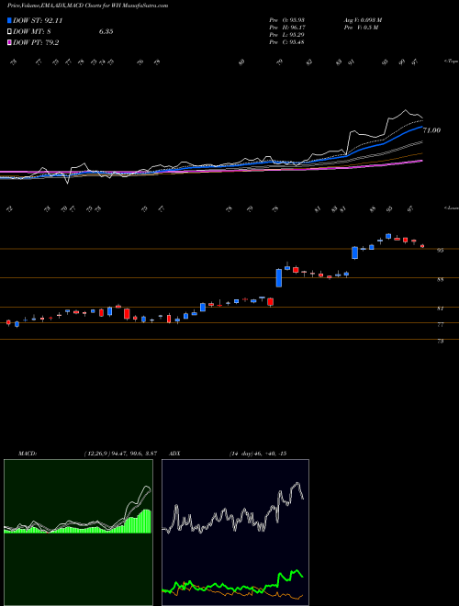459x606 pixels.
Task: Select the Pre C: 95.48 close value
Action: [287, 42]
